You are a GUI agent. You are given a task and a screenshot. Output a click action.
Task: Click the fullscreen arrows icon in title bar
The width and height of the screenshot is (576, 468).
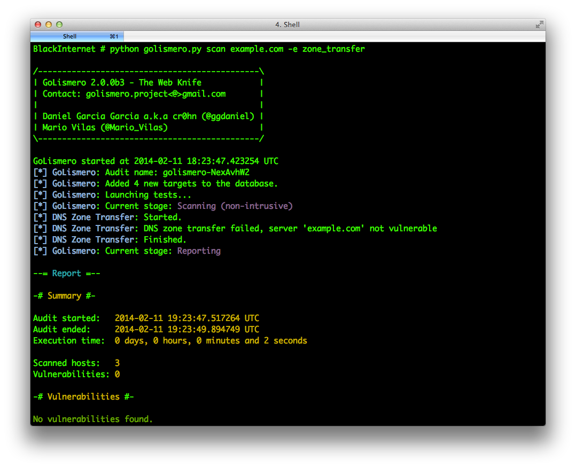(539, 25)
